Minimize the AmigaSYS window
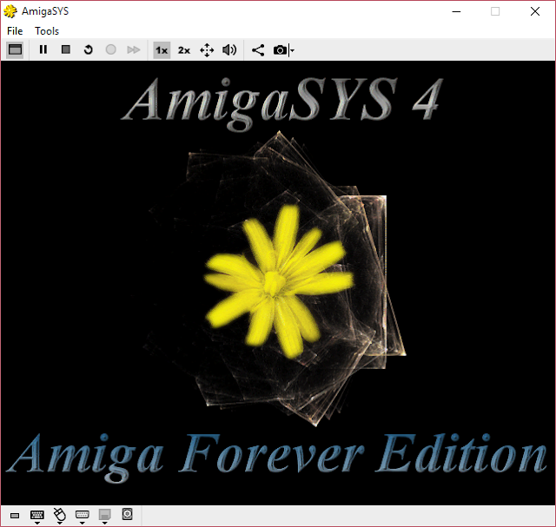The image size is (556, 527). (456, 11)
